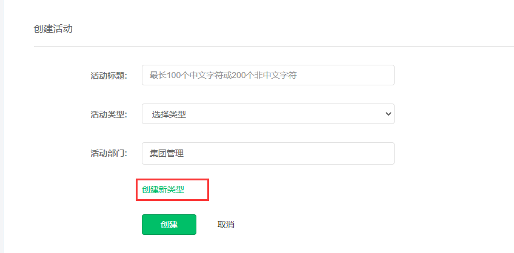Click the green 创建 button

click(169, 225)
